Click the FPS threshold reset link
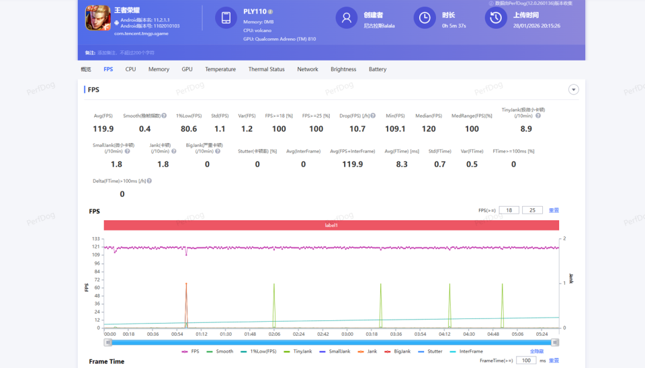Screen dimensions: 645x368 [554, 210]
